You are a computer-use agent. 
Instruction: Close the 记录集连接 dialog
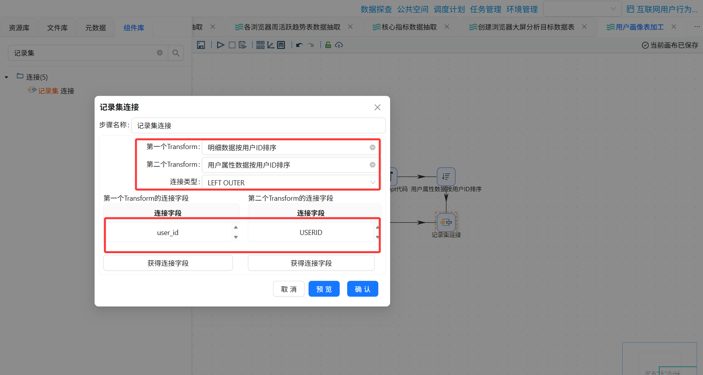pos(378,107)
